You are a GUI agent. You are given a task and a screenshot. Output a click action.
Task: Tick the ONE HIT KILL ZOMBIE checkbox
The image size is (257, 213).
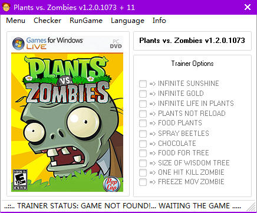(x=143, y=172)
